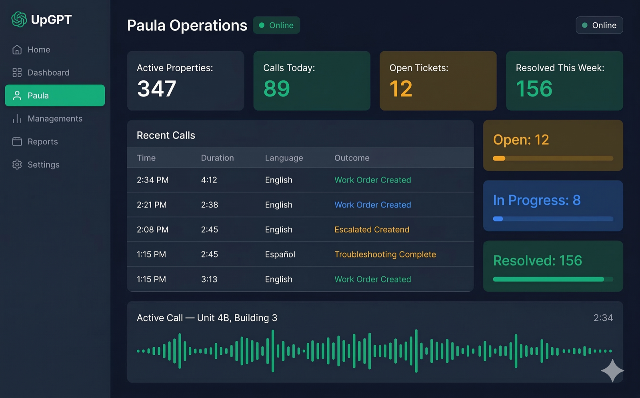Click the Resolved: 156 summary card
640x398 pixels.
553,266
